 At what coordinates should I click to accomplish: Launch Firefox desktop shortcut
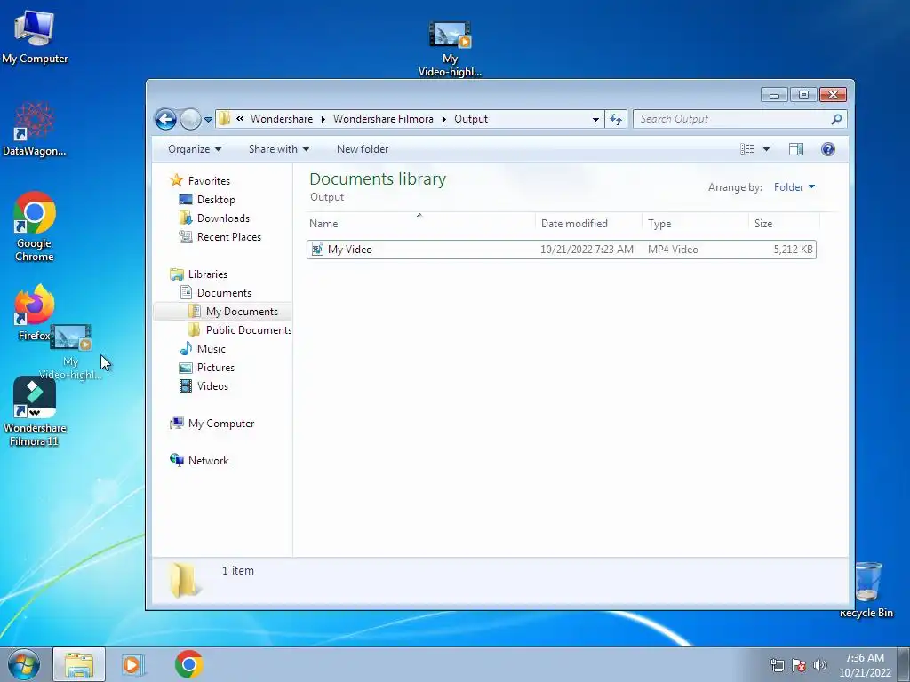(35, 312)
